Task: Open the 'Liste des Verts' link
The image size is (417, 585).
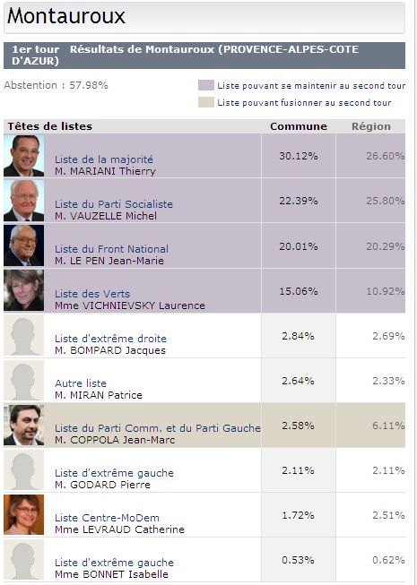Action: pyautogui.click(x=92, y=294)
